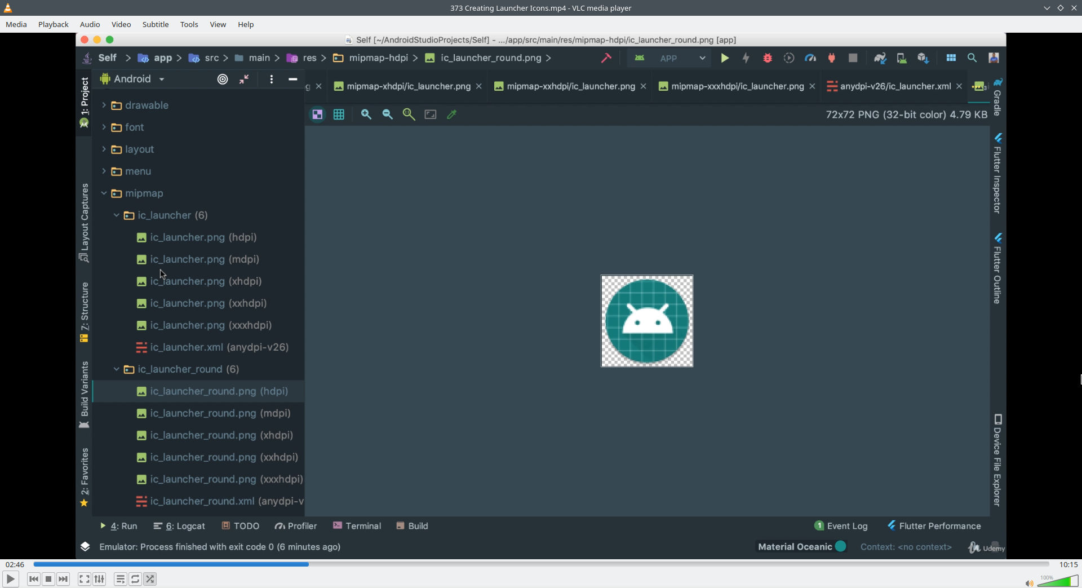1082x588 pixels.
Task: Expand the font folder
Action: point(104,127)
